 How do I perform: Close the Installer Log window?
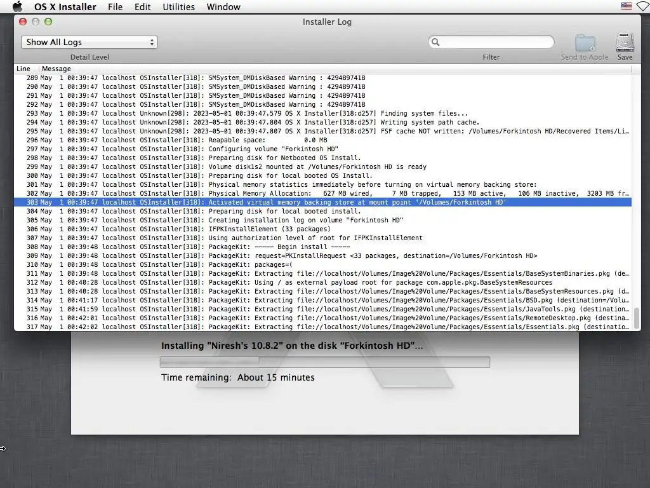tap(23, 22)
